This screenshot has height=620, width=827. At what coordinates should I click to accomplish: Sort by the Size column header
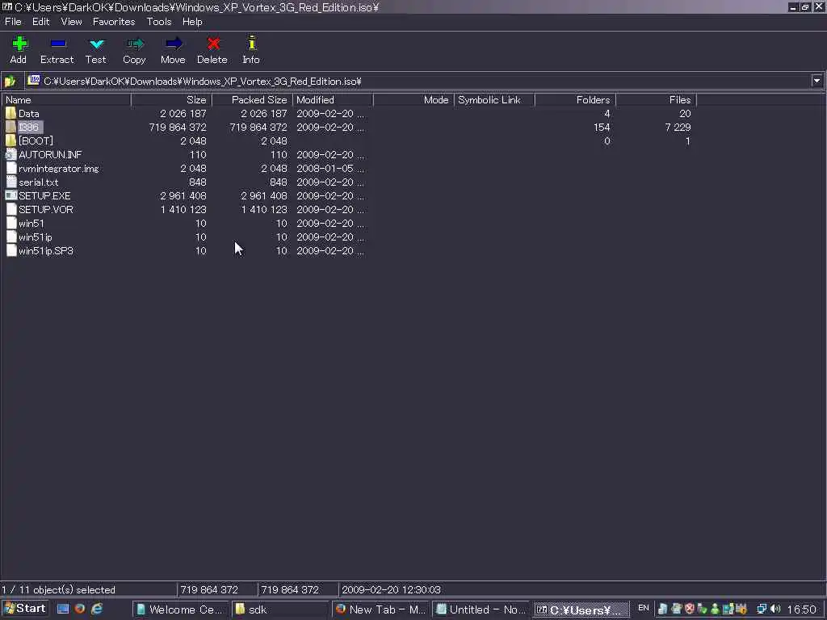(x=171, y=99)
